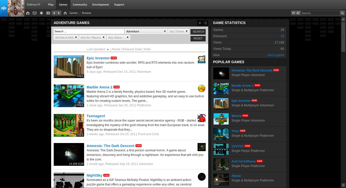Click INDIE badge beside NightSky title

pyautogui.click(x=106, y=175)
